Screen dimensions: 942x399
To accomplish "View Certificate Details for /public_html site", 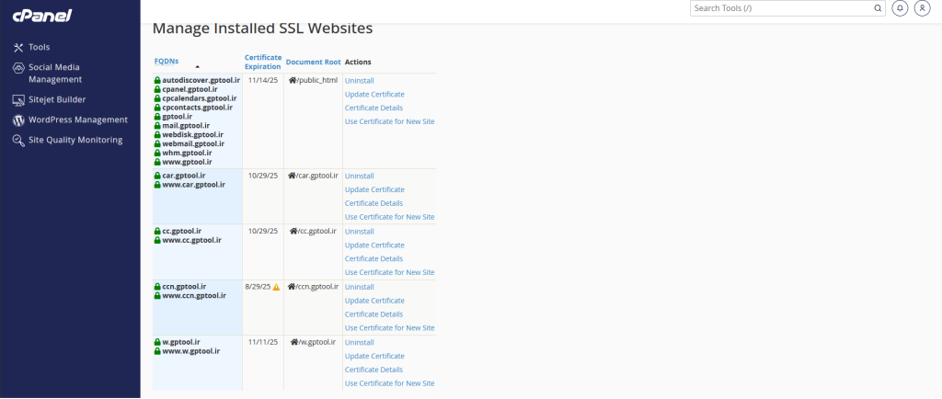I will 373,108.
